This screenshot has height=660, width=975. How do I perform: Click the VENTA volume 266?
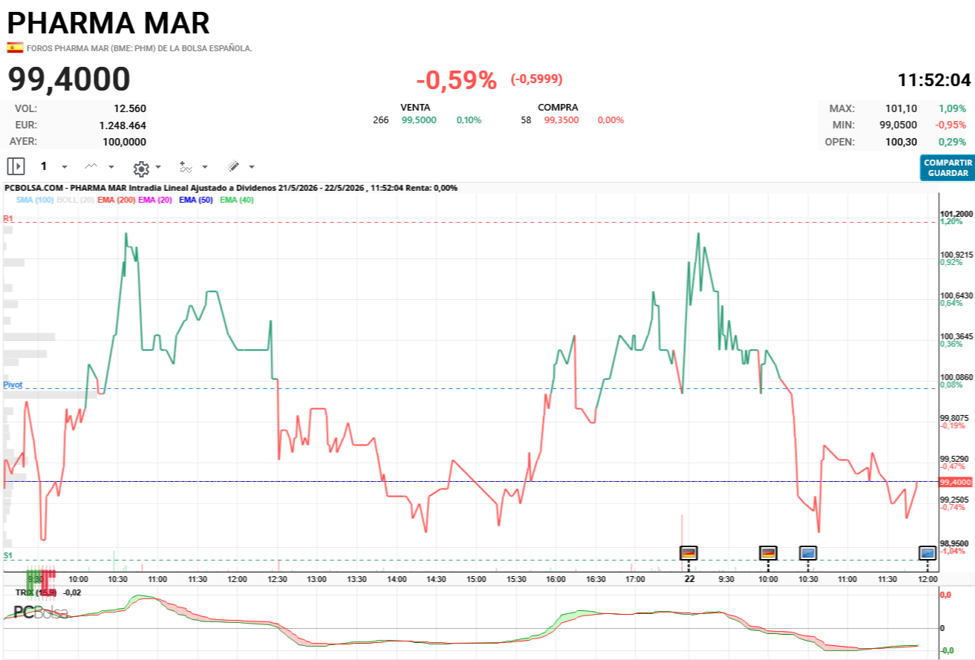[381, 120]
